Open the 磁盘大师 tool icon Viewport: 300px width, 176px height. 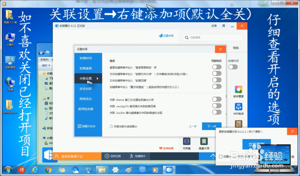[x=204, y=144]
